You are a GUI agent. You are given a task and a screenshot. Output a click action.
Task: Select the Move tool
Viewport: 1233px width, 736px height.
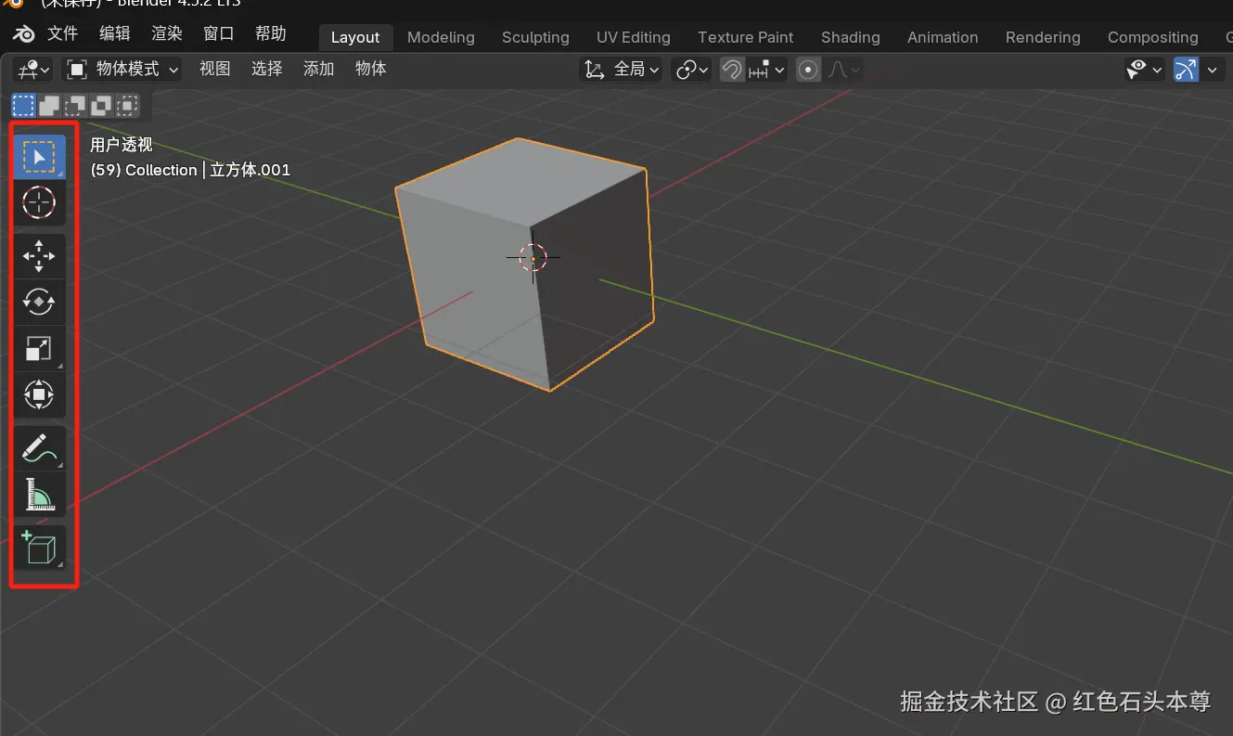39,256
